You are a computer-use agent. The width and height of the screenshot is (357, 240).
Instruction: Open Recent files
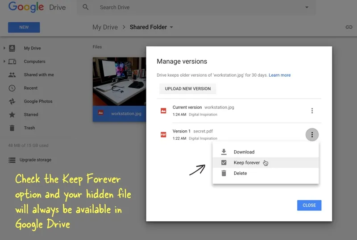[31, 88]
